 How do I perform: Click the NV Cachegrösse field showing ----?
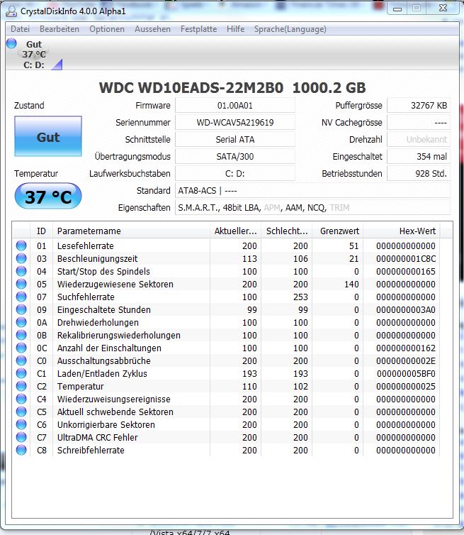(419, 123)
